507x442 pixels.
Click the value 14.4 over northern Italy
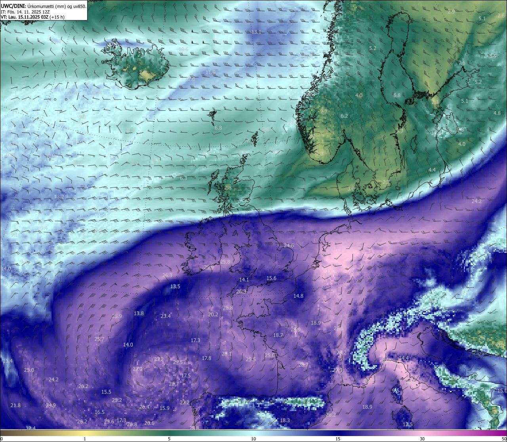tap(403, 358)
